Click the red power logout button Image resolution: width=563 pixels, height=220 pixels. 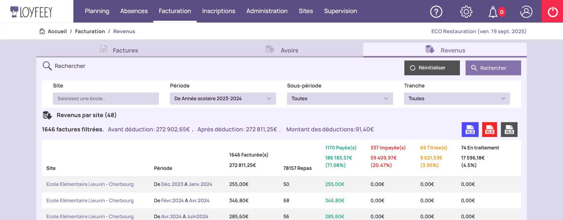[552, 12]
